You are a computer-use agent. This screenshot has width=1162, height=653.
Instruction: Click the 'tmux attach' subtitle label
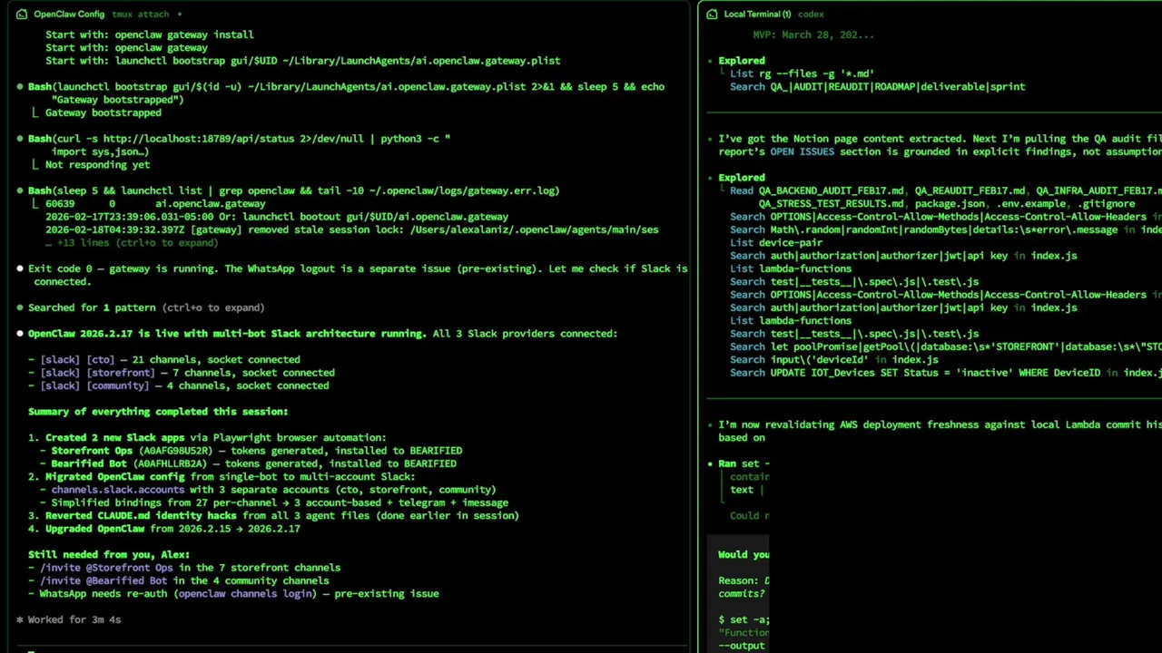tap(140, 15)
